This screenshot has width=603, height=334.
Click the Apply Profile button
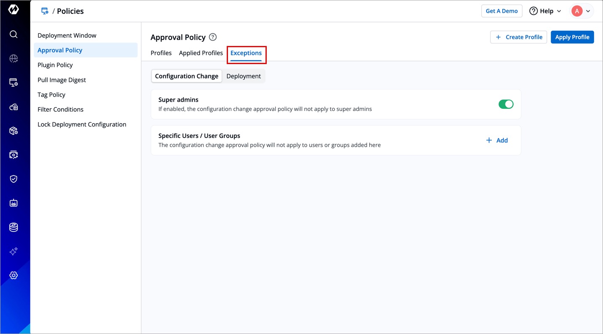(x=572, y=37)
